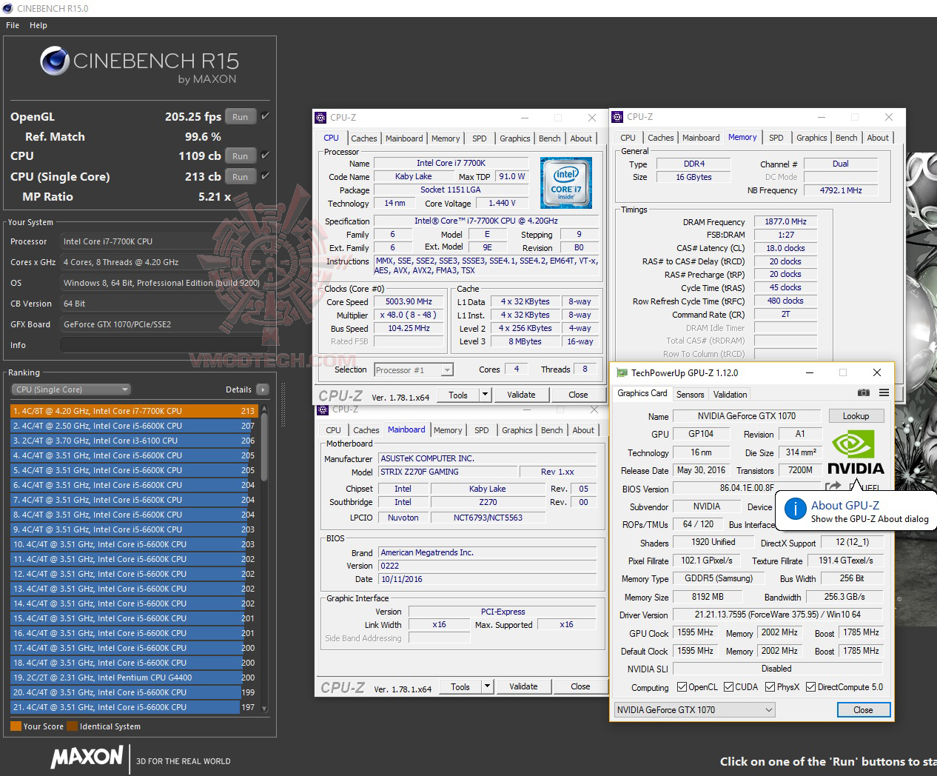The image size is (937, 776).
Task: Click the Intel Core i7 badge in CPU-Z
Action: [566, 183]
